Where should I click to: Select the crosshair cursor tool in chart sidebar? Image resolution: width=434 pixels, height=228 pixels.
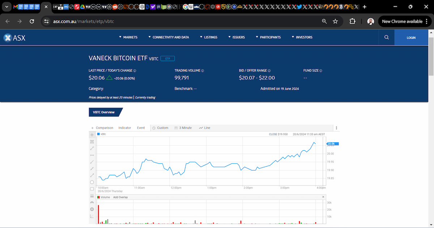coord(92,135)
